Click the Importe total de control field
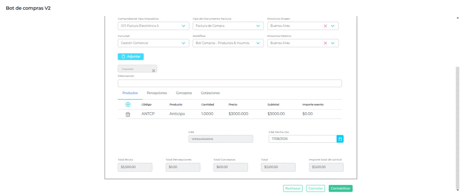460x195 pixels. [326, 167]
